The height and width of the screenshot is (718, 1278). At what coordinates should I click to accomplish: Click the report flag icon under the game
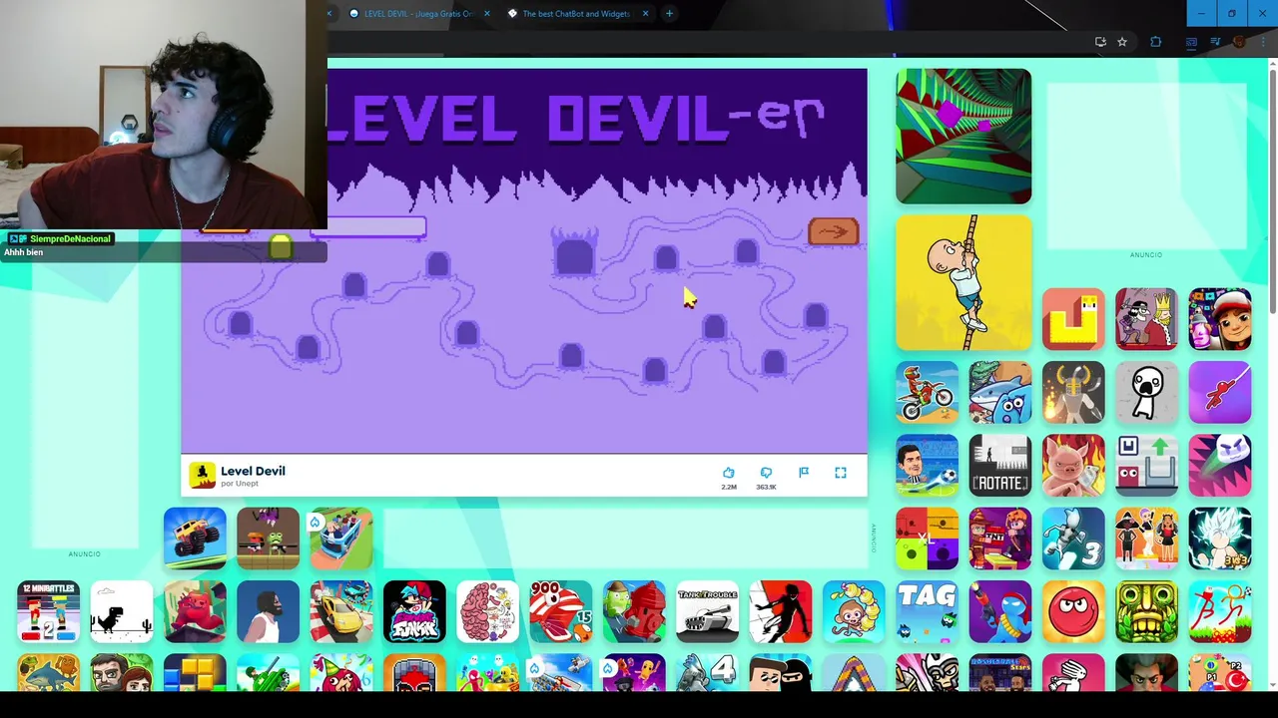pyautogui.click(x=804, y=473)
